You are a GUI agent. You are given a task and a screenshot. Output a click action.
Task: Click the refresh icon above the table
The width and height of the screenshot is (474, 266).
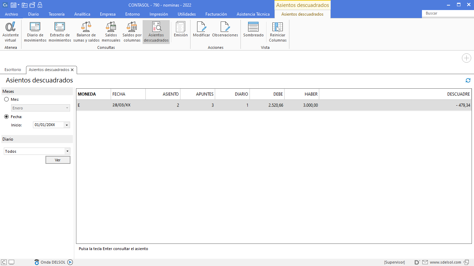click(468, 80)
